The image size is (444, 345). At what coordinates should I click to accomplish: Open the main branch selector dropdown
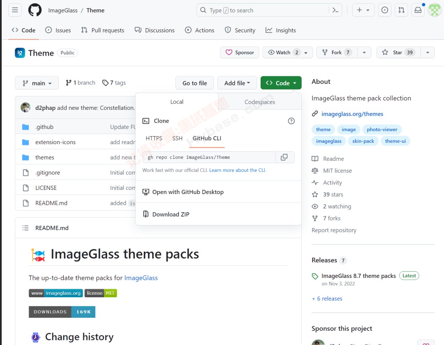click(37, 83)
